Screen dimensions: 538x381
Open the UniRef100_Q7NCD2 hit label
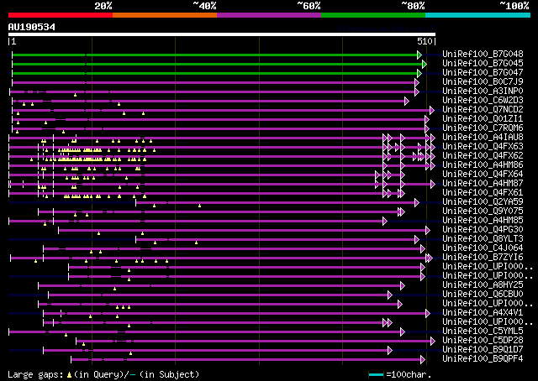point(483,110)
